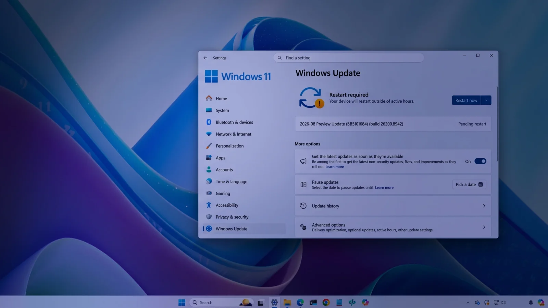Toggle Get the latest updates switch
Screen dimensions: 548x308
point(480,161)
